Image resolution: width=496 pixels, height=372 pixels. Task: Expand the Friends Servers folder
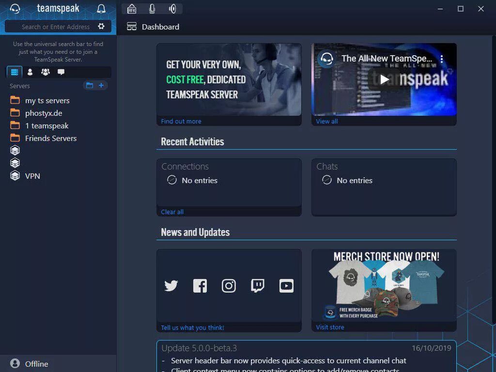(15, 138)
